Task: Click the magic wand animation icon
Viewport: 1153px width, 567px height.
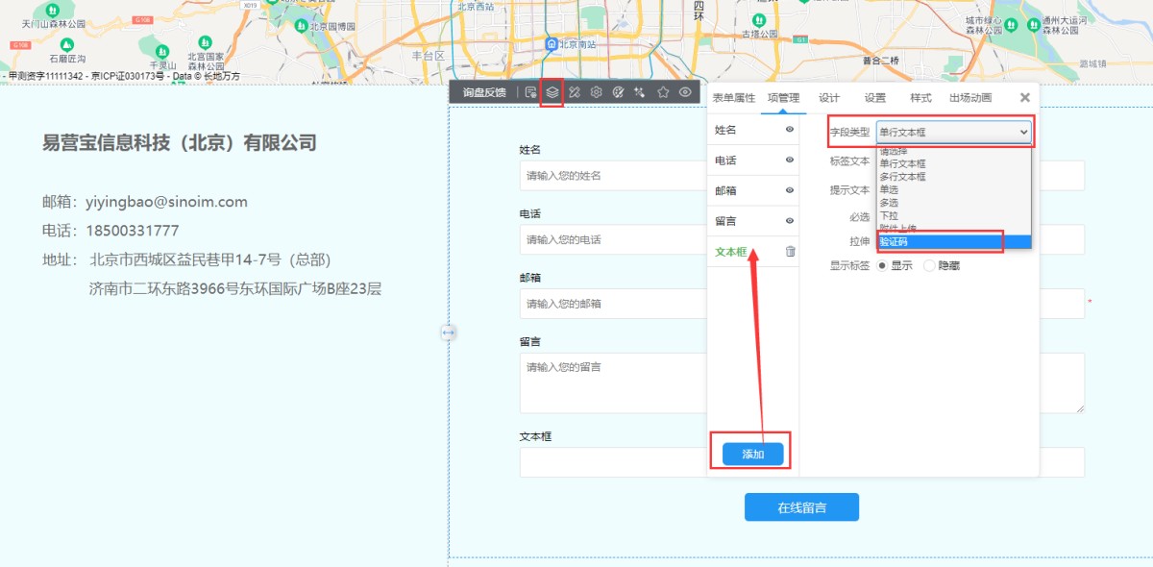Action: coord(641,92)
